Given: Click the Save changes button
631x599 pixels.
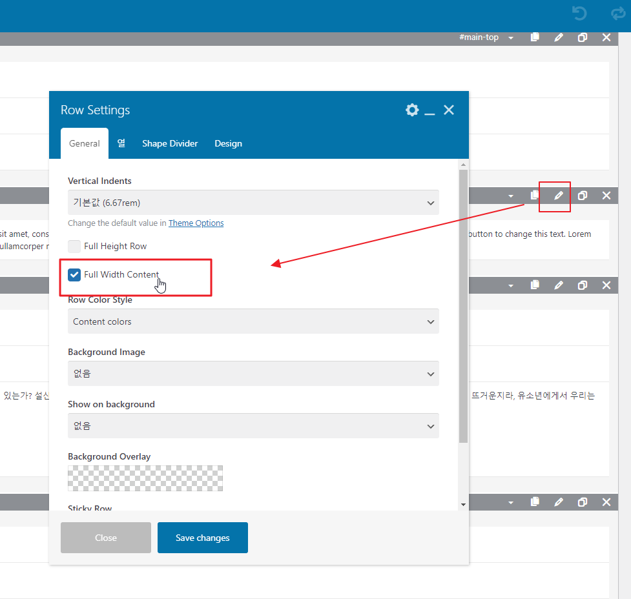Looking at the screenshot, I should click(202, 538).
